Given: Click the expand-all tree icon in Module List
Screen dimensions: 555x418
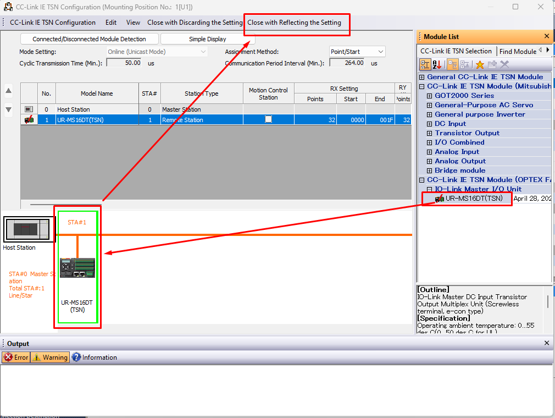Looking at the screenshot, I should point(465,64).
